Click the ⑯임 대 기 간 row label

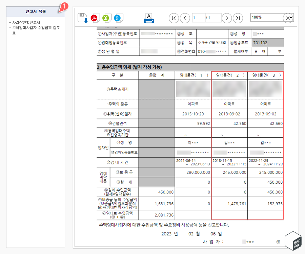(x=118, y=162)
